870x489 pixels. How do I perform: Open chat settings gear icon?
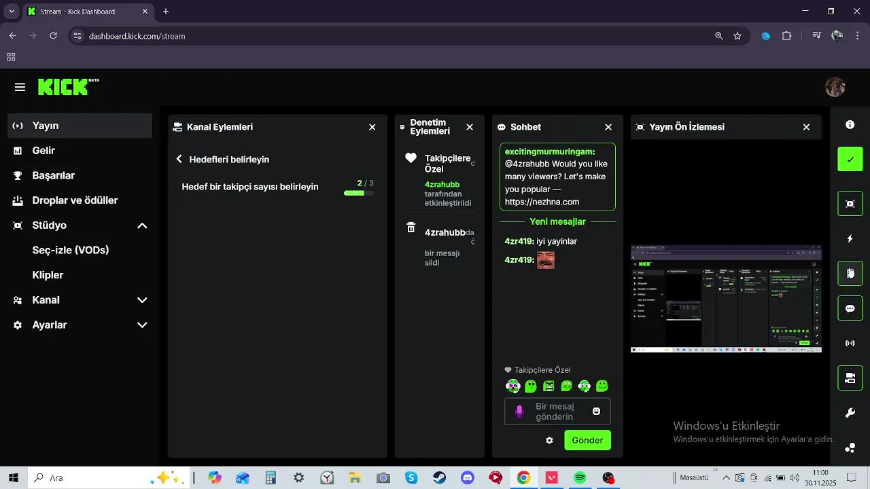(549, 440)
